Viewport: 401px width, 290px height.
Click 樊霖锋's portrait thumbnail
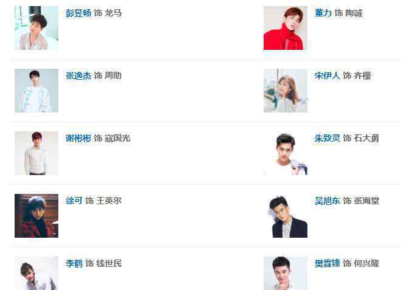286,274
